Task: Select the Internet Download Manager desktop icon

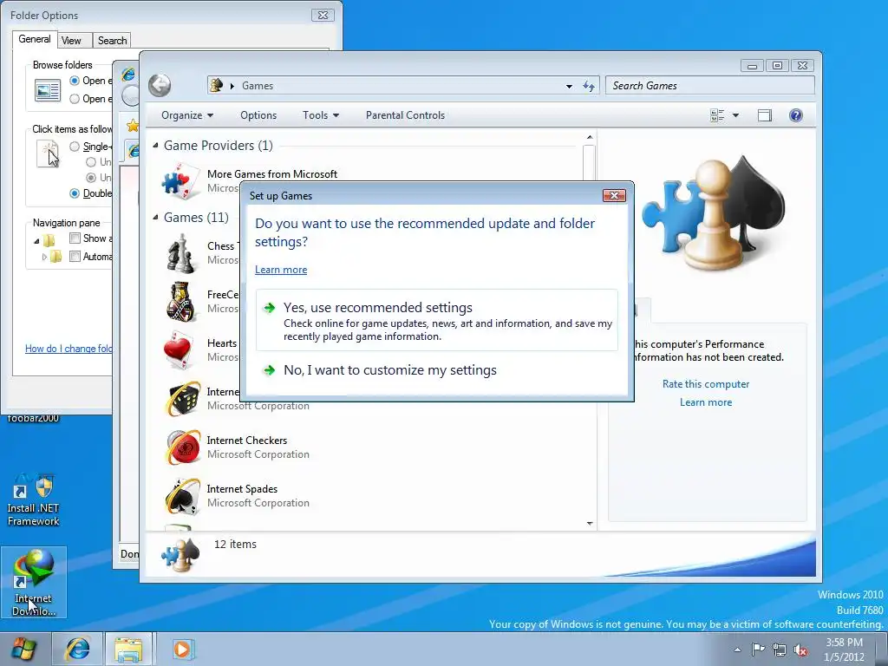Action: [34, 582]
